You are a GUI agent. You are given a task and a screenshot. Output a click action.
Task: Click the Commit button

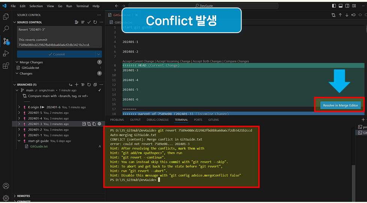56,54
